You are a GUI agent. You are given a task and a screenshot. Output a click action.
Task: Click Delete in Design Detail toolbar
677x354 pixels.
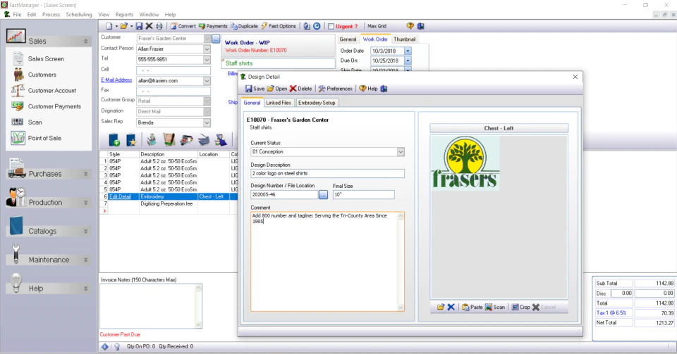pos(301,89)
